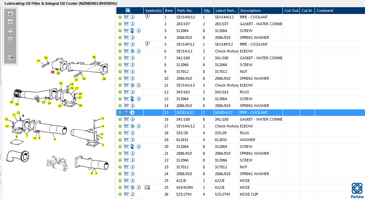Click callout 33 in the diagram
The height and width of the screenshot is (199, 365).
(x=46, y=58)
